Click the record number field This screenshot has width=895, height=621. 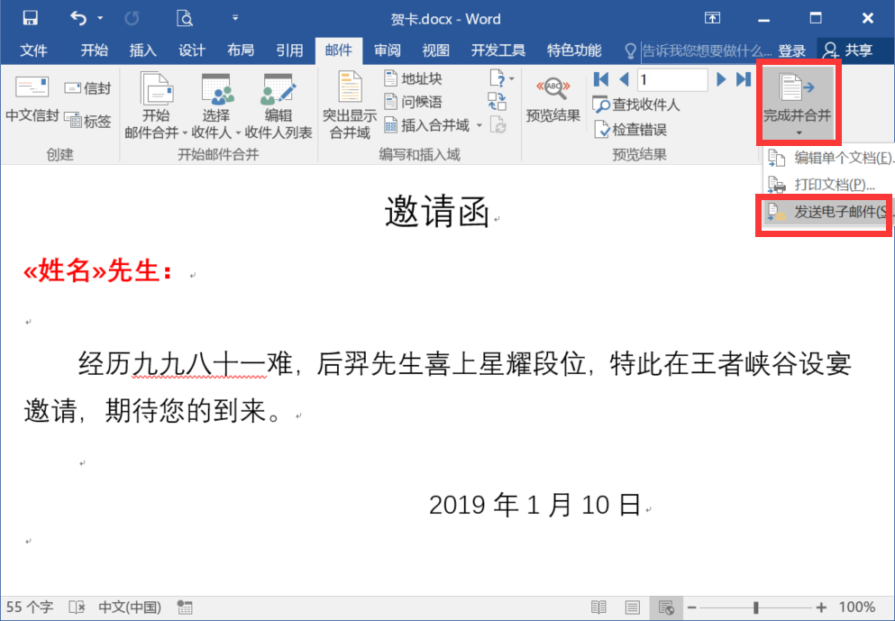[x=672, y=79]
